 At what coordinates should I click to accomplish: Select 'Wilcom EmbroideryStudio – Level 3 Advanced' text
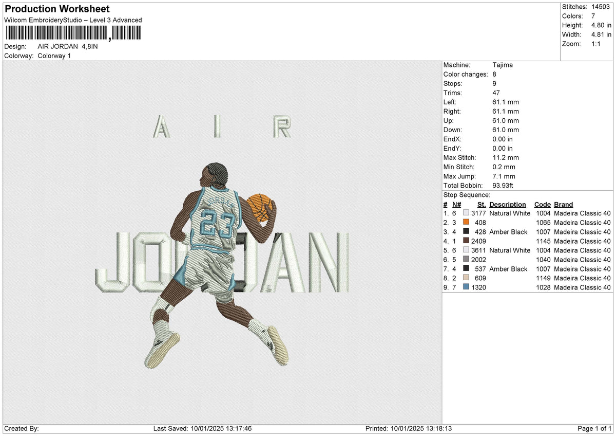coord(73,20)
